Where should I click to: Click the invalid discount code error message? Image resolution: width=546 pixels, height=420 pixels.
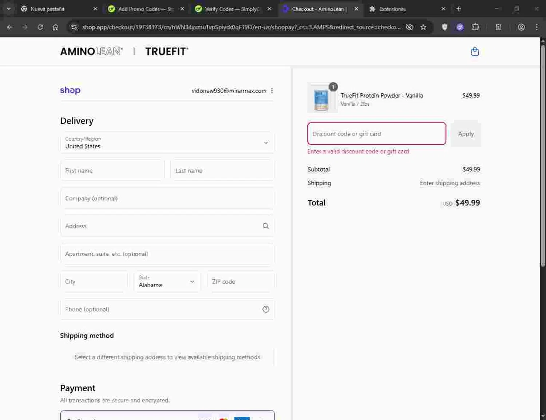tap(358, 152)
